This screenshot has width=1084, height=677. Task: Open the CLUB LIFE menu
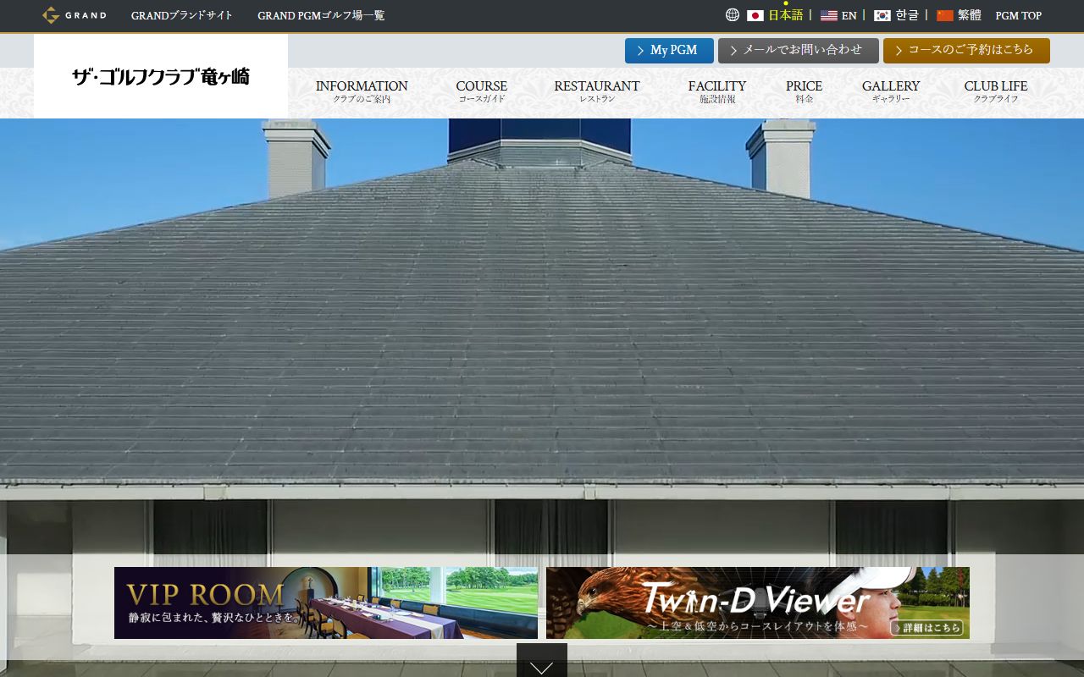pyautogui.click(x=996, y=91)
